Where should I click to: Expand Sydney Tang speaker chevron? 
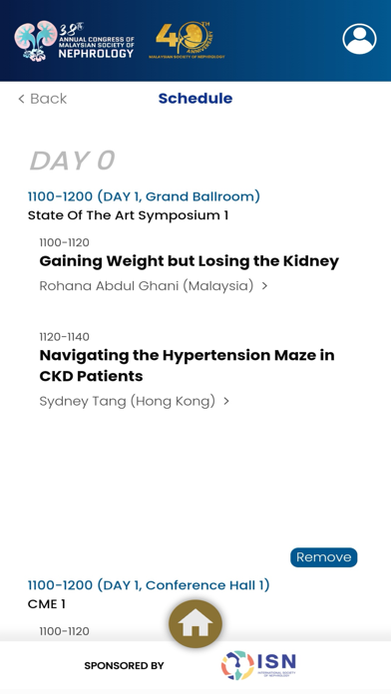click(x=226, y=401)
